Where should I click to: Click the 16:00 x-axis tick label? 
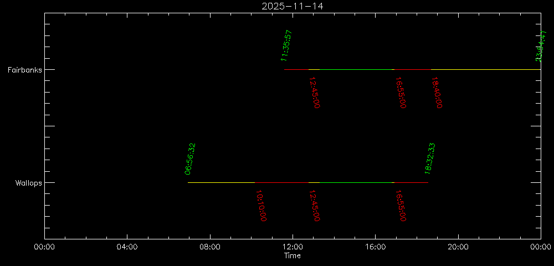point(375,247)
